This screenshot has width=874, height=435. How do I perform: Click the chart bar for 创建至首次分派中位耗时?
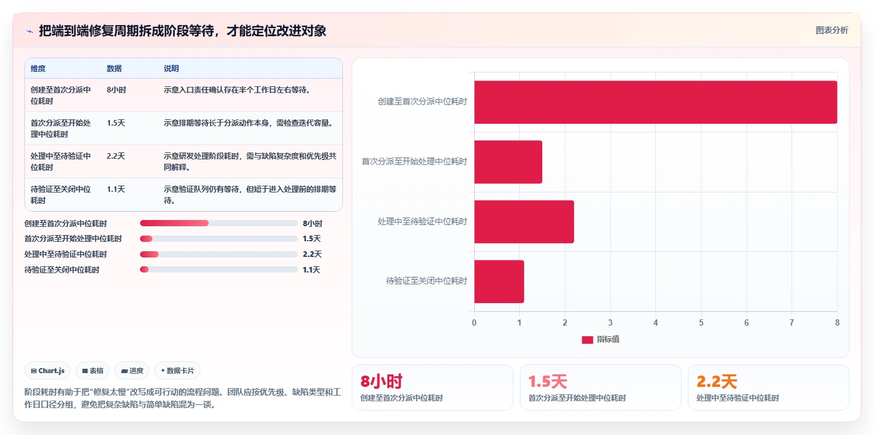pyautogui.click(x=655, y=102)
